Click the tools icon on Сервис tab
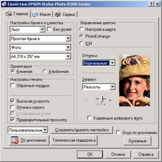Image resolution: width=162 pixels, height=162 pixels. point(58,14)
